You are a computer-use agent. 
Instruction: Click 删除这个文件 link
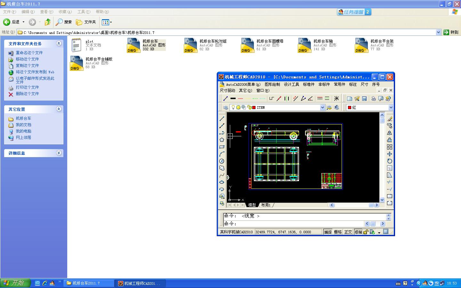pyautogui.click(x=27, y=94)
